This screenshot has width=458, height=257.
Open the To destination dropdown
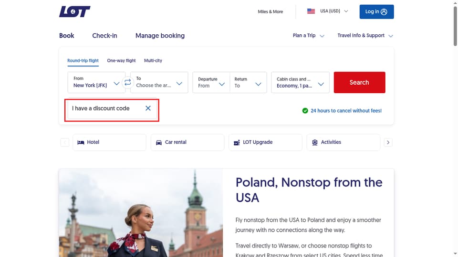159,82
